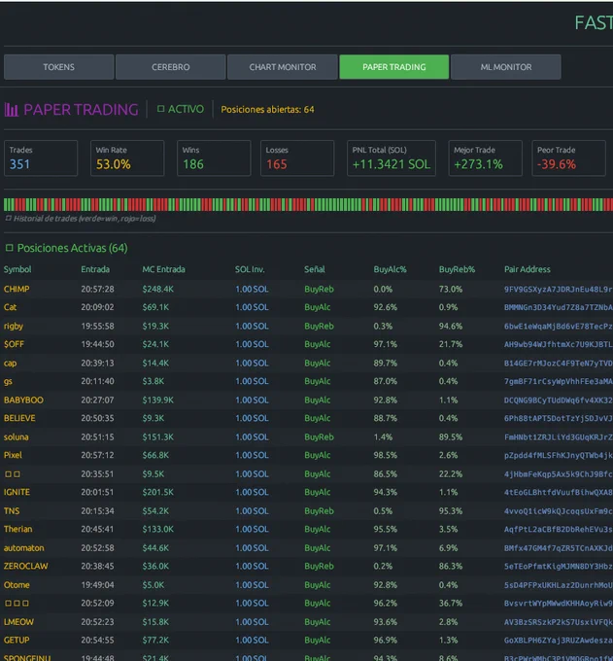Click the Historial de trades legend text

(81, 219)
